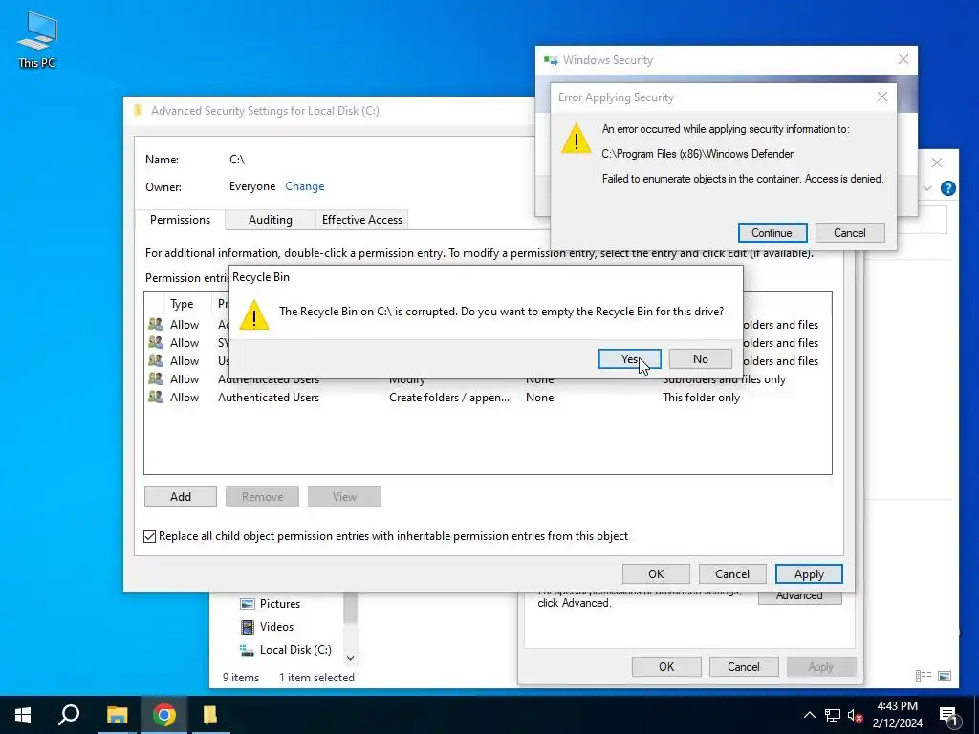Screen dimensions: 979x734
Task: Open the notification center icon
Action: point(949,717)
